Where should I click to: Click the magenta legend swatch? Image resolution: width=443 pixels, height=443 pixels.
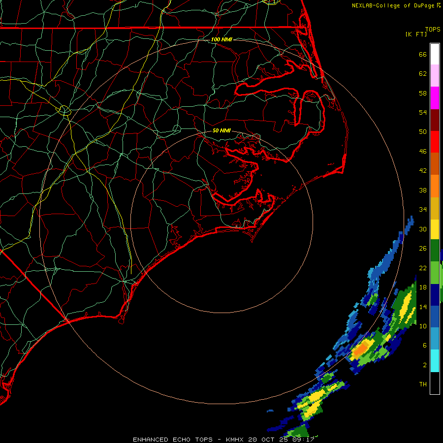435,98
